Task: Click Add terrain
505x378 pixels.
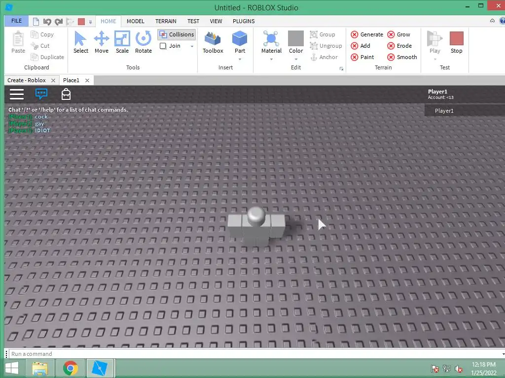Action: coord(361,46)
